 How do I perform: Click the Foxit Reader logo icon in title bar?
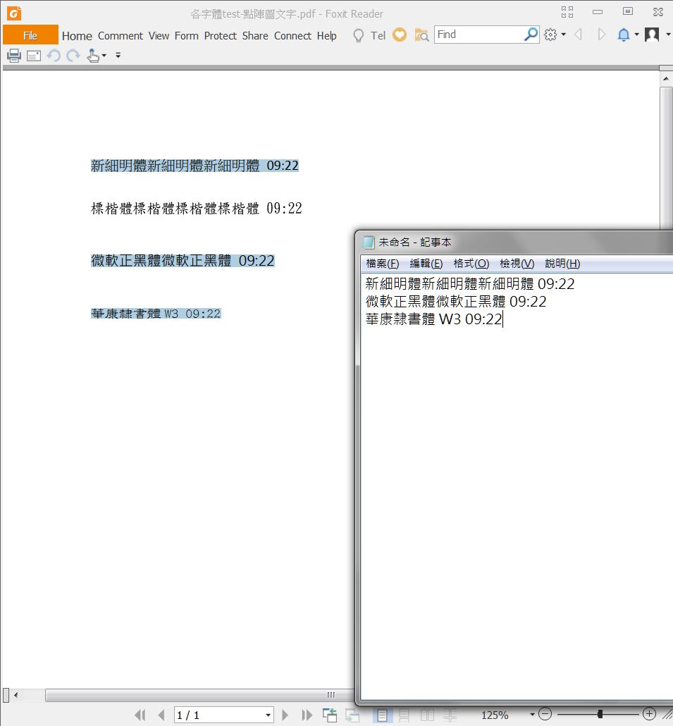[14, 13]
